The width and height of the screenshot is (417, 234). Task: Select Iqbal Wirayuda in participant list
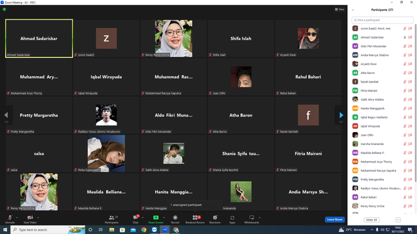point(382,126)
